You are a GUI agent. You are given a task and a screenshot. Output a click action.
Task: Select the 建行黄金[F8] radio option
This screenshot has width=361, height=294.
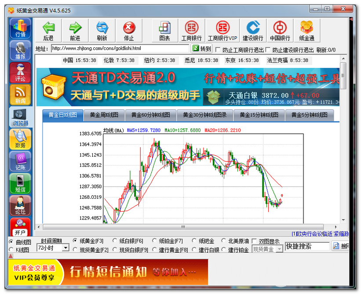pyautogui.click(x=154, y=249)
